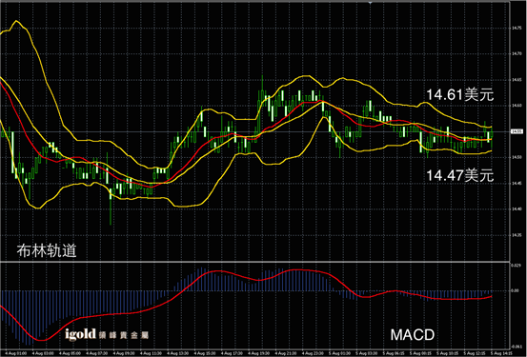The width and height of the screenshot is (527, 357).
Task: Click the 0.00 MACD zero-level label
Action: coord(515,290)
